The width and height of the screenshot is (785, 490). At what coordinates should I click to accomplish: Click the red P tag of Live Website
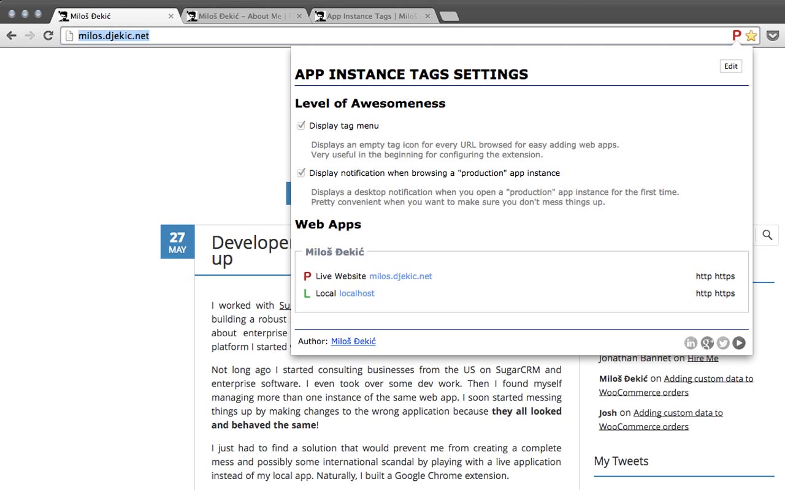click(x=307, y=276)
